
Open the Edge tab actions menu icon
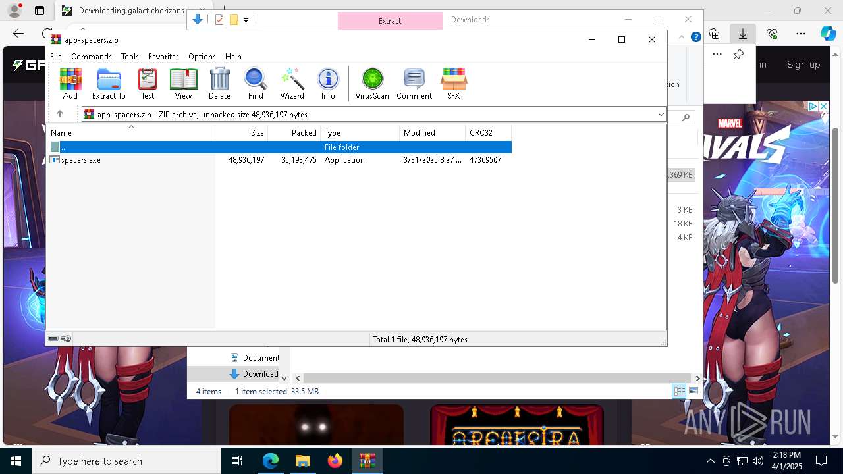click(x=39, y=11)
